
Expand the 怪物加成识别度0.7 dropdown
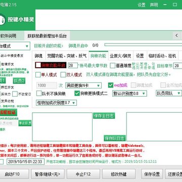pos(56,103)
